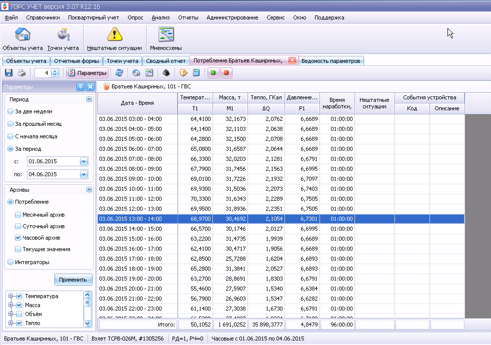Open the Файл menu

coord(11,17)
